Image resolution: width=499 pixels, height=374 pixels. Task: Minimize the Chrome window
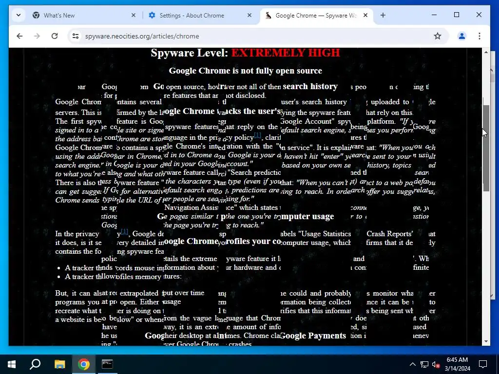[x=434, y=15]
